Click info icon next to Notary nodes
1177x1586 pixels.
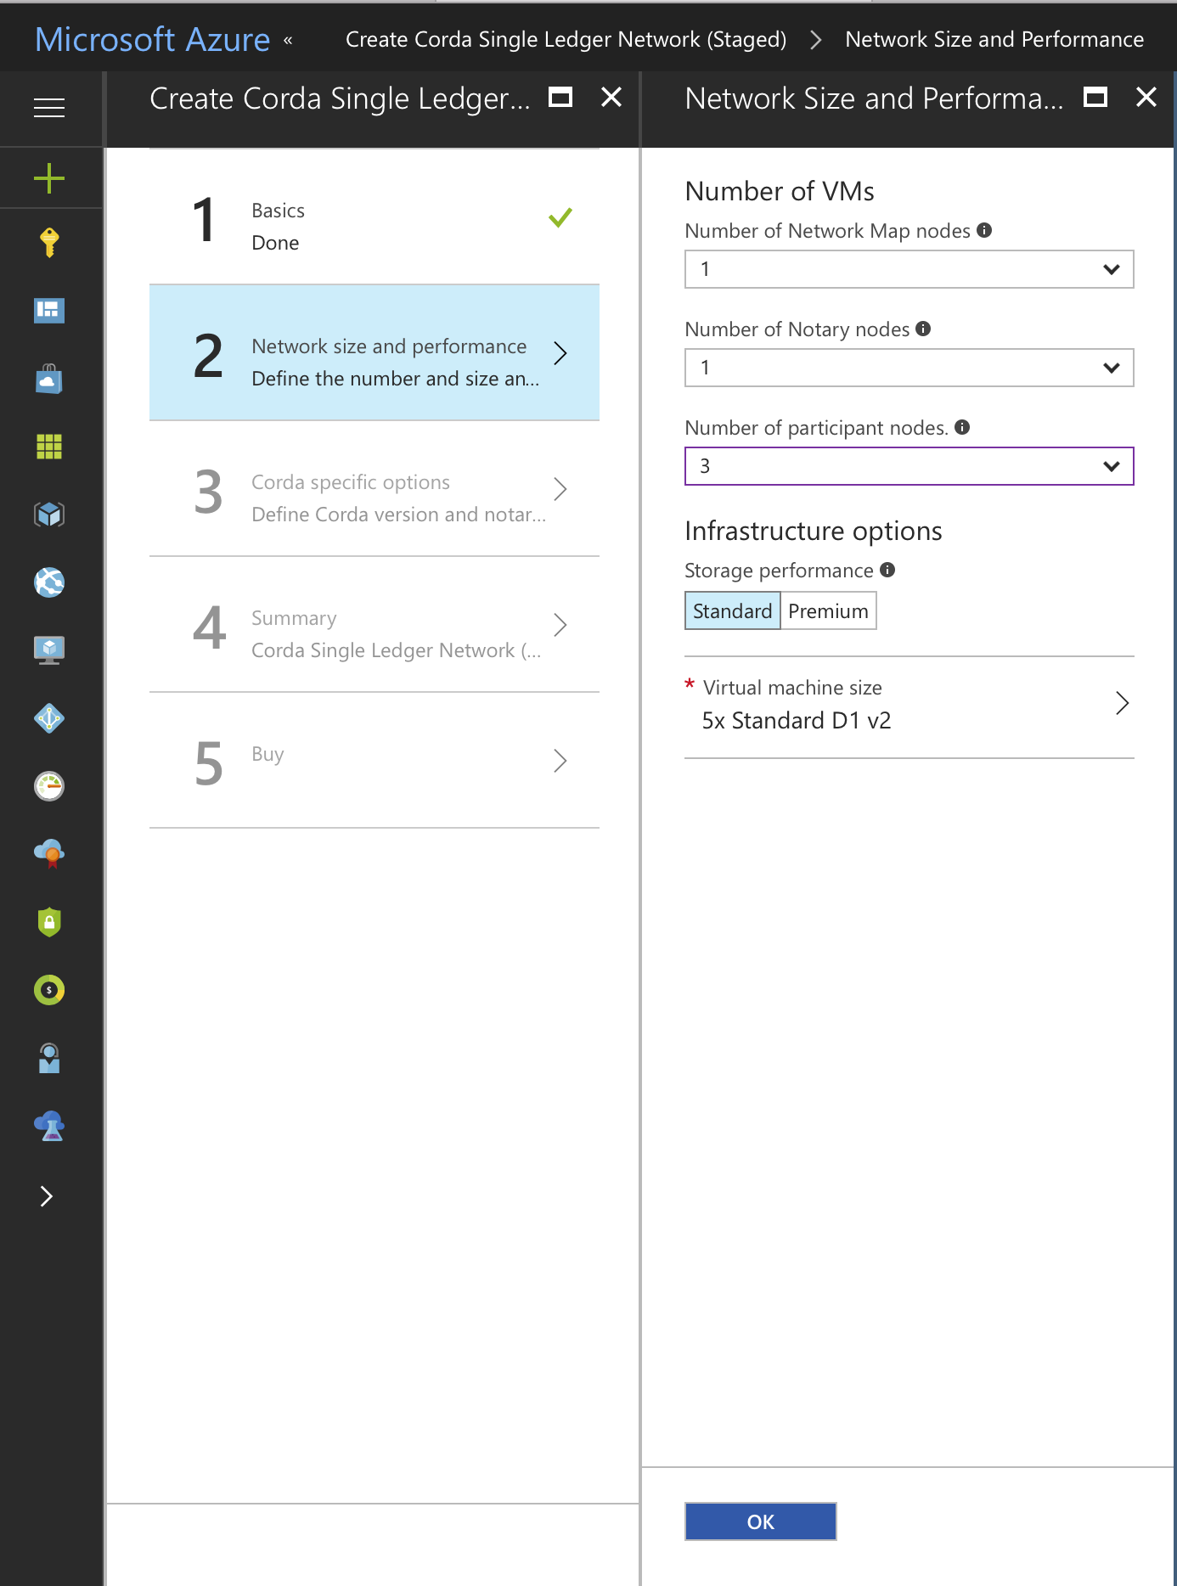point(923,329)
